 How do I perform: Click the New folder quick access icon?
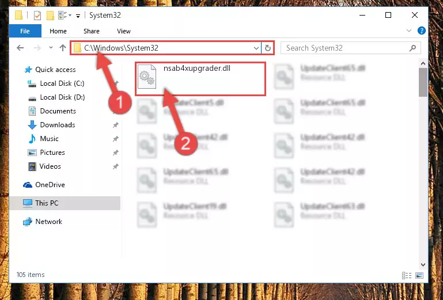pos(50,15)
